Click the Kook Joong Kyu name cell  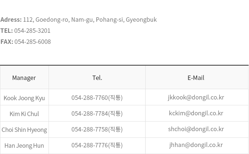point(24,98)
